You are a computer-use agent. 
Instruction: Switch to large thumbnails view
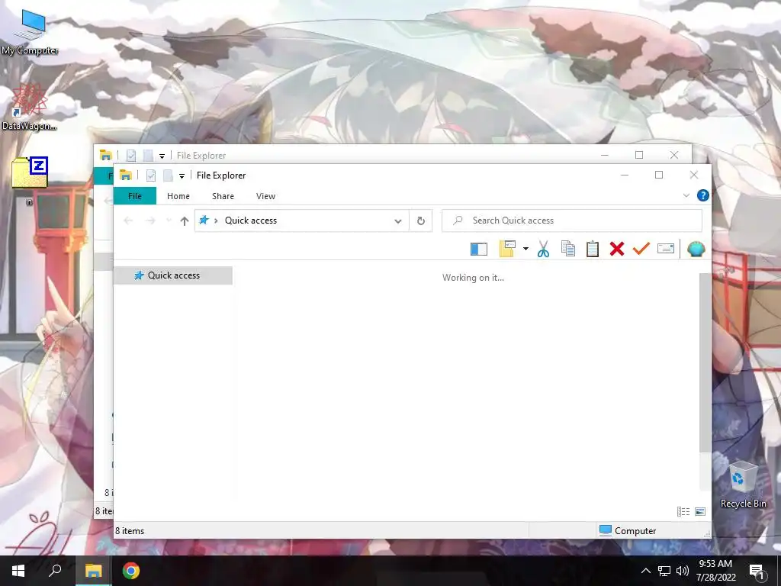(700, 511)
